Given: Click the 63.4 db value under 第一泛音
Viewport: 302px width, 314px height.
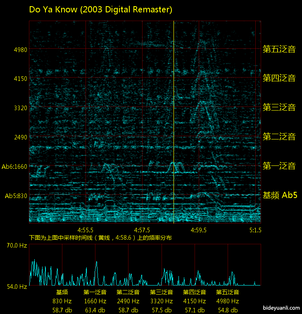Looking at the screenshot, I should 95,310.
